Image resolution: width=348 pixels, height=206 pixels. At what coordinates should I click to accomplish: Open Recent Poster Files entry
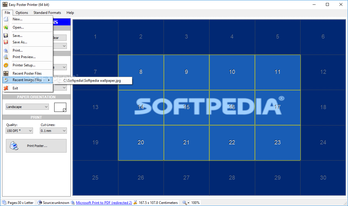[28, 73]
